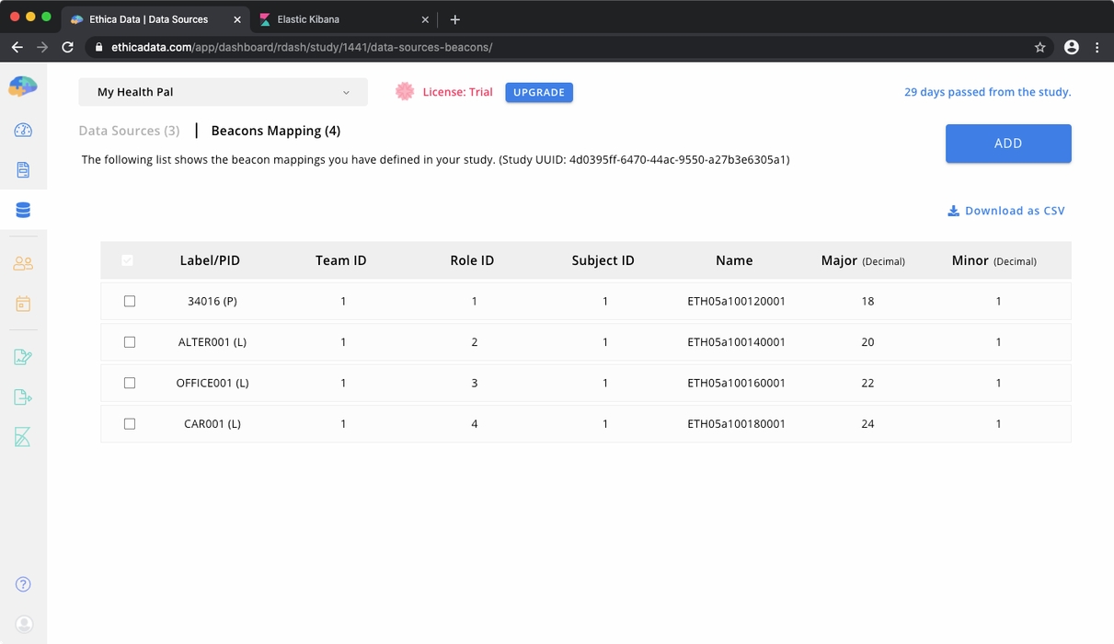The image size is (1114, 644).
Task: Open the data export sidebar icon
Action: pos(23,397)
